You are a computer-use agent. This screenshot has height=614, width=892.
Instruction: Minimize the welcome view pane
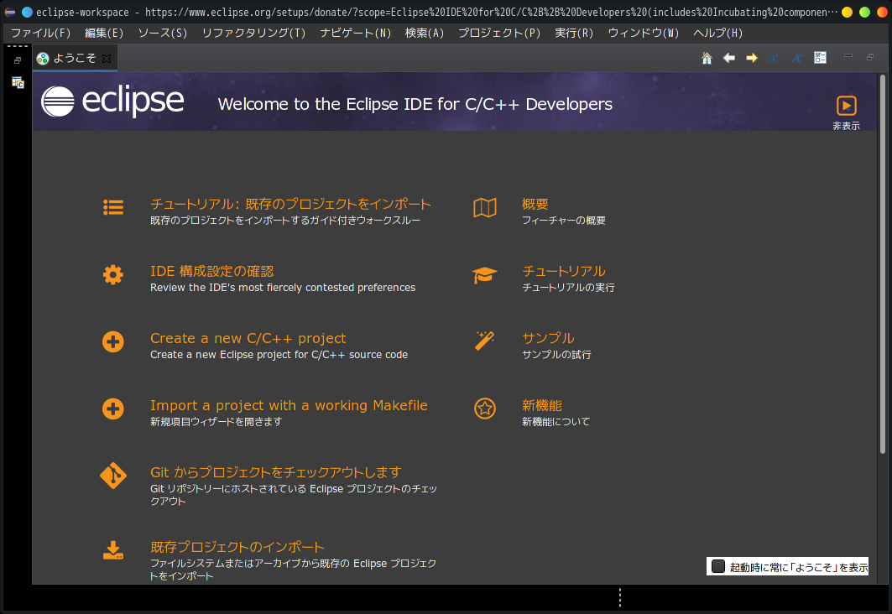click(x=848, y=55)
